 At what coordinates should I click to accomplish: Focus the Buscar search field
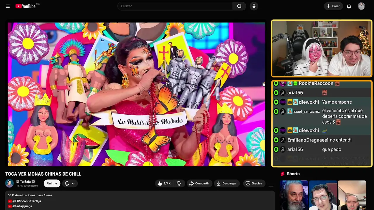click(x=175, y=6)
